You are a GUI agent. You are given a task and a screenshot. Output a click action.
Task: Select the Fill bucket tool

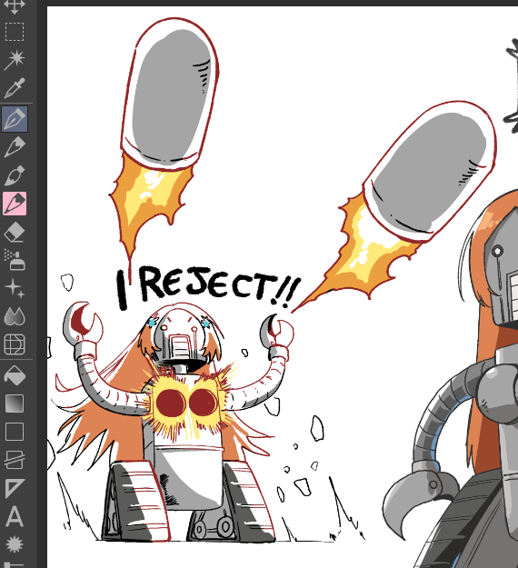[x=15, y=375]
